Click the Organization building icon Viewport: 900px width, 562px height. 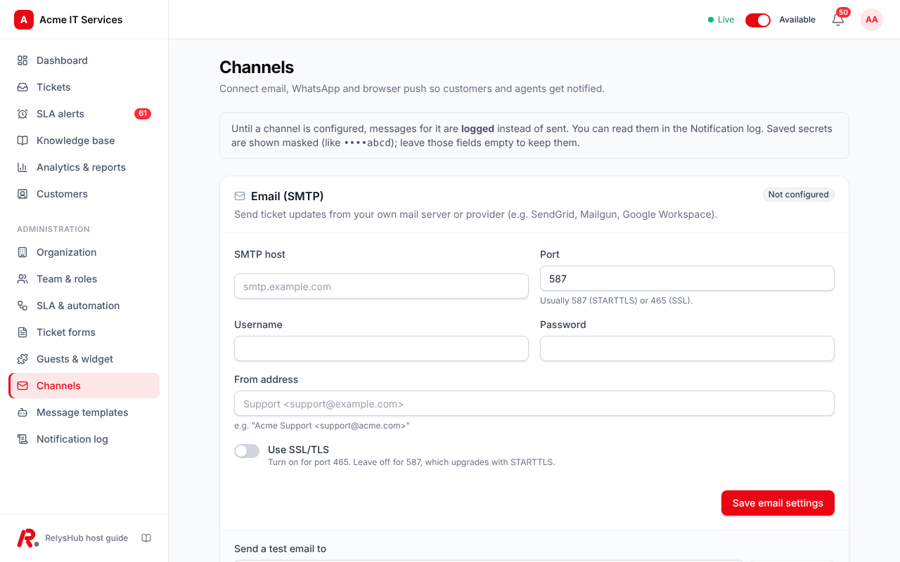pos(22,252)
